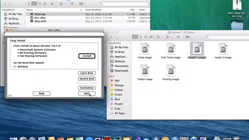Screen dimensions: 249x140
Task: Click the Install button in Easy Install
Action: 87,56
